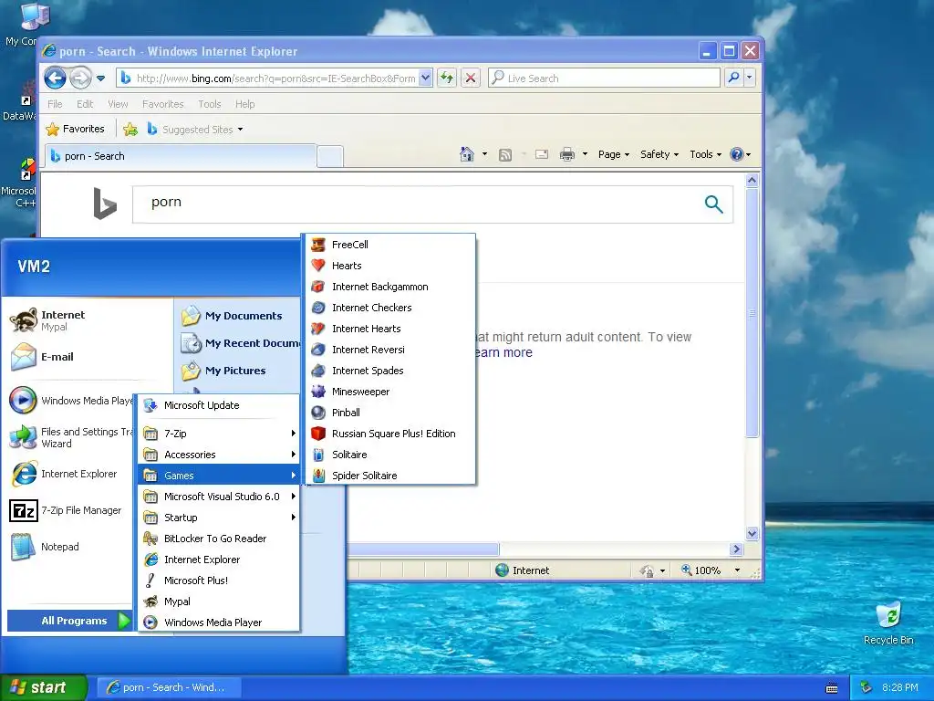Screen dimensions: 934x701
Task: Open Internet Reversi
Action: pyautogui.click(x=390, y=350)
